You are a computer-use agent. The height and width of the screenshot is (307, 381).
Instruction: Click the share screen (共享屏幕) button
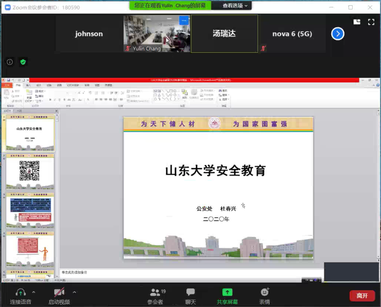click(x=227, y=296)
